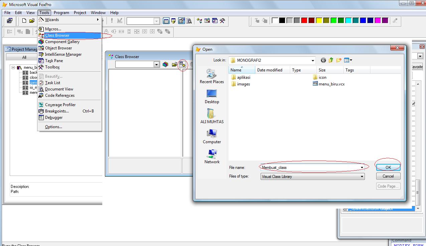The height and width of the screenshot is (246, 426).
Task: Open Class Browser from the standard toolbar
Action: tap(199, 21)
